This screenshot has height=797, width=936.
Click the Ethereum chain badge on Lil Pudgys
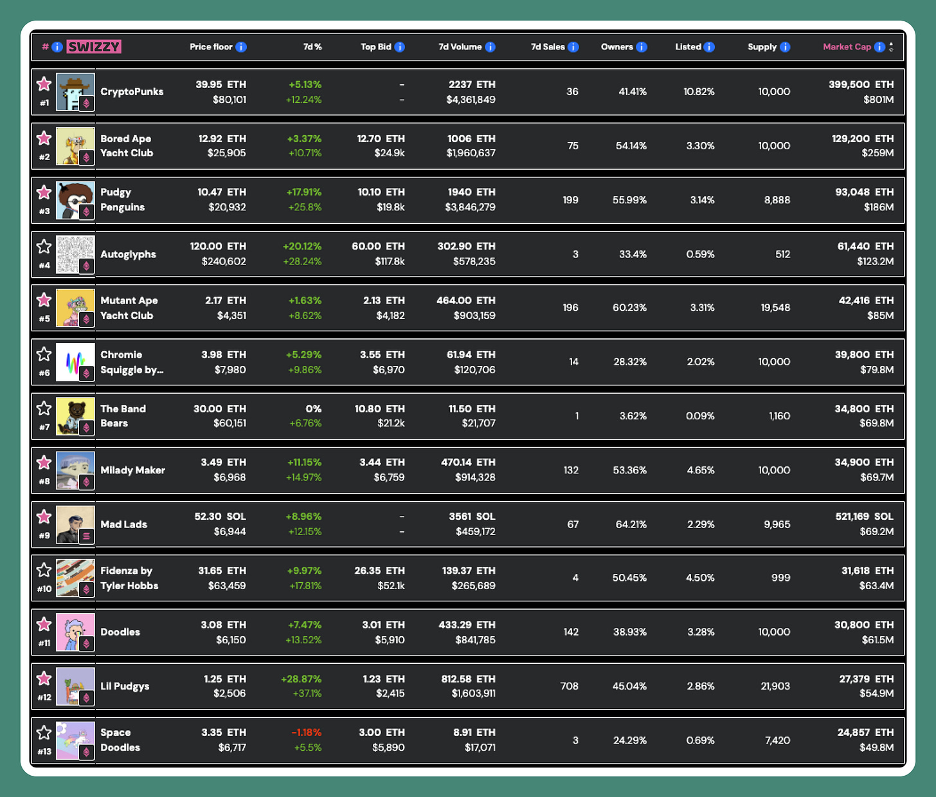click(x=87, y=698)
